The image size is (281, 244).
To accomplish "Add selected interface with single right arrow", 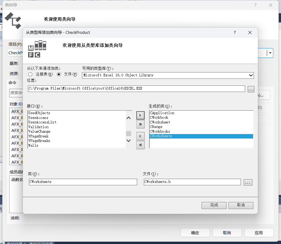I will click(x=140, y=115).
